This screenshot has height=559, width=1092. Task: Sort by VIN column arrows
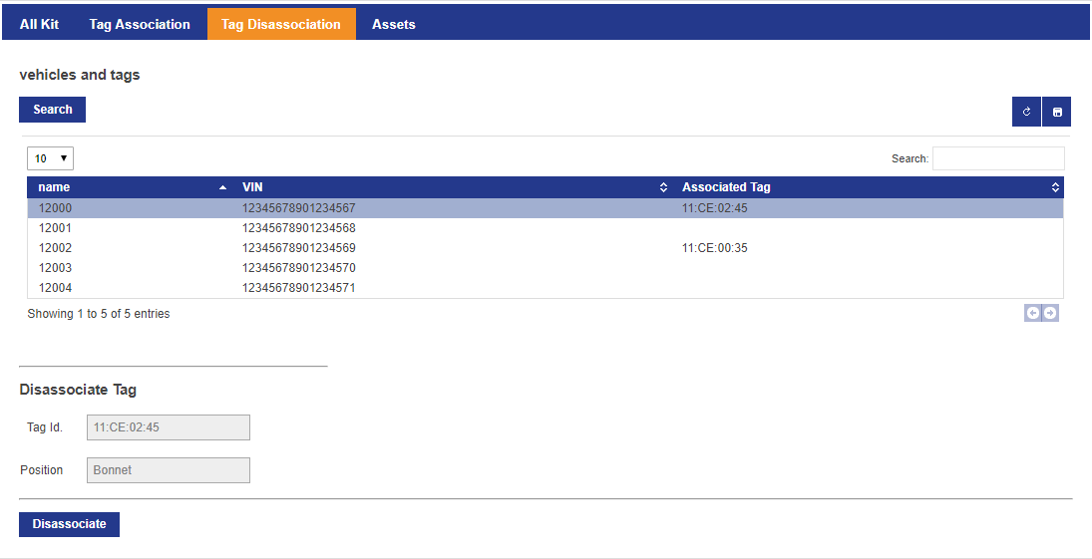pyautogui.click(x=664, y=187)
